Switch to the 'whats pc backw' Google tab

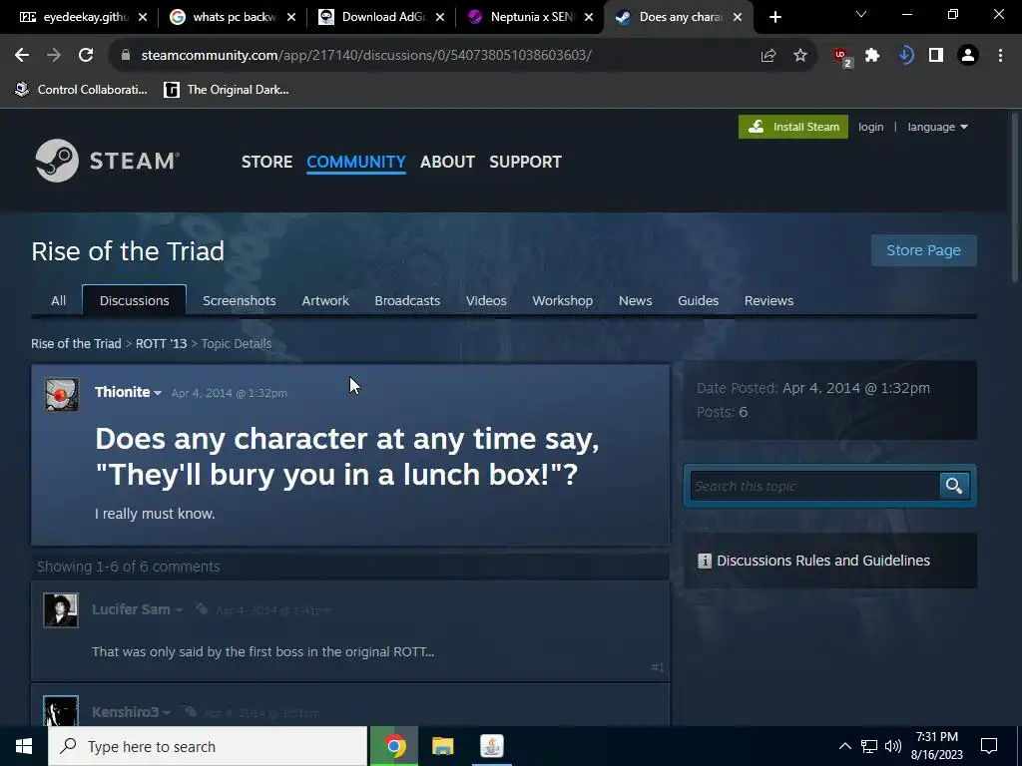[224, 17]
